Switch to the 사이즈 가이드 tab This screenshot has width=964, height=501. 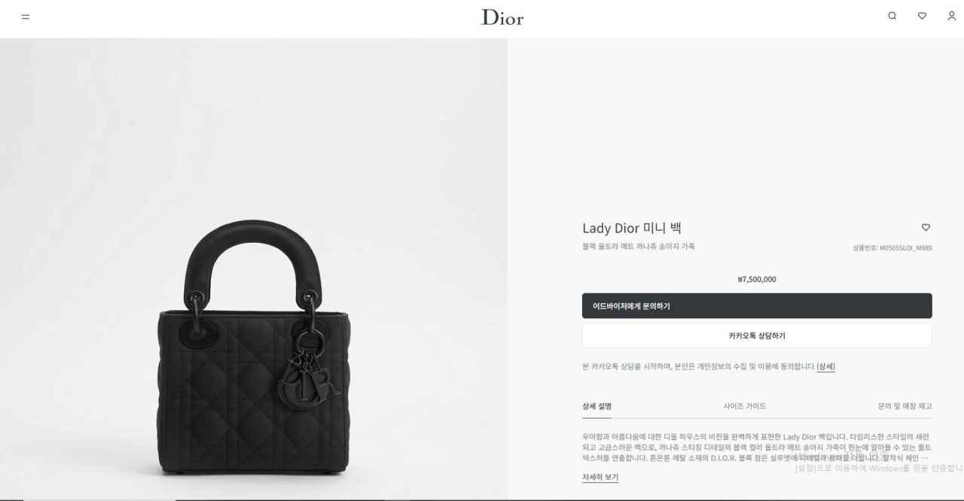(745, 406)
